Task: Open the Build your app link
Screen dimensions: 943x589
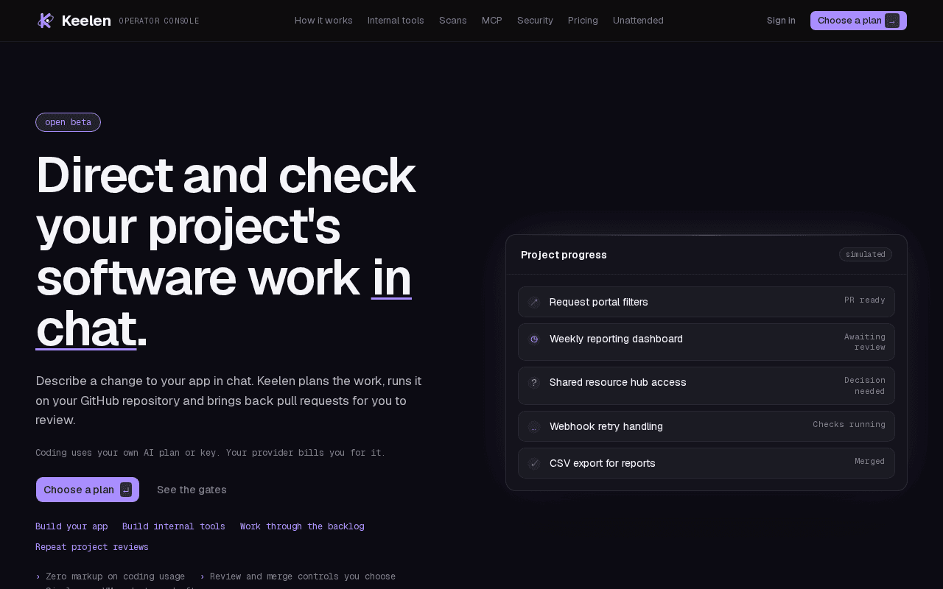Action: coord(71,526)
